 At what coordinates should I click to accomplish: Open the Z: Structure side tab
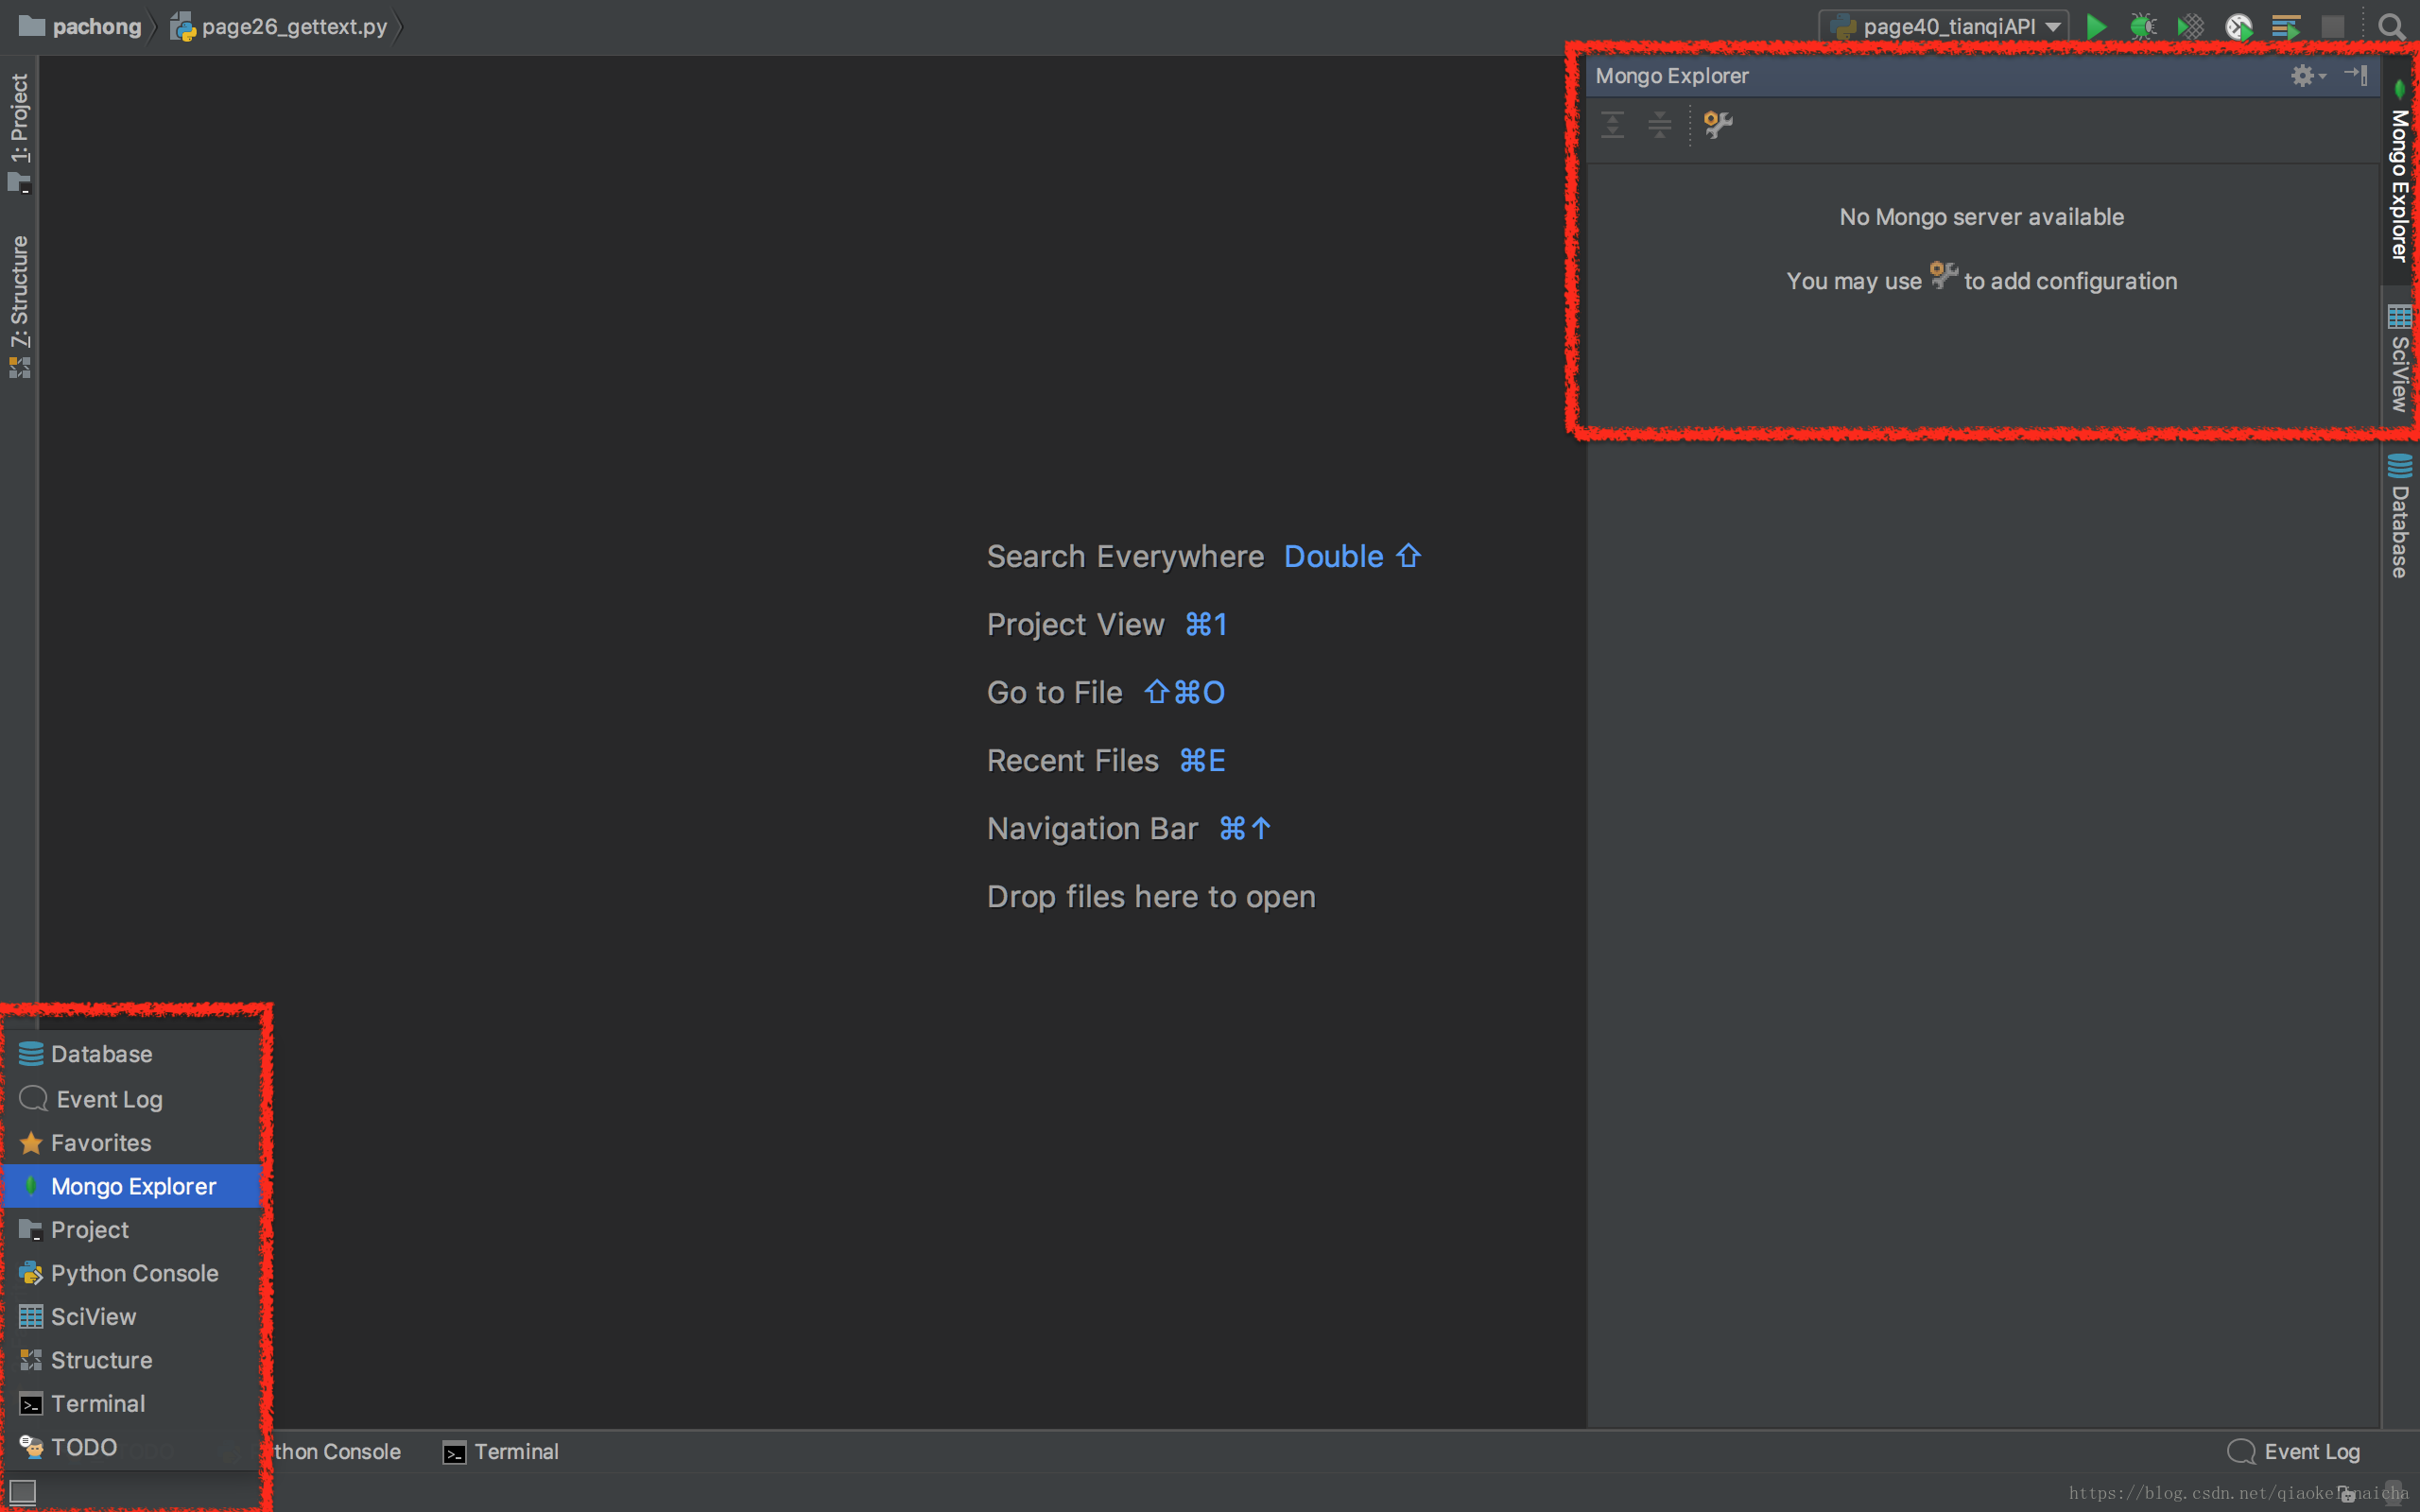pyautogui.click(x=19, y=306)
